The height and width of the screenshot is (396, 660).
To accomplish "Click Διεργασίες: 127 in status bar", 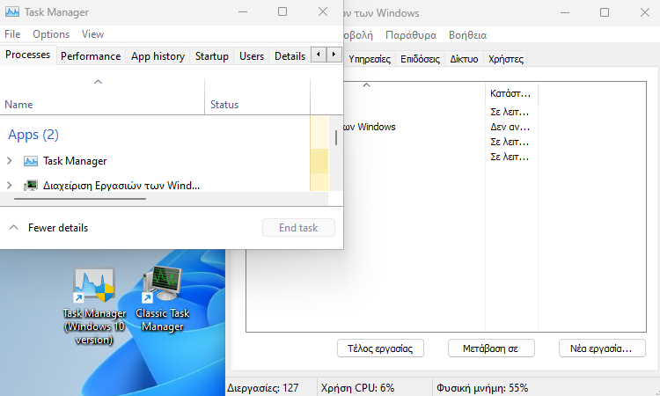I will click(263, 387).
